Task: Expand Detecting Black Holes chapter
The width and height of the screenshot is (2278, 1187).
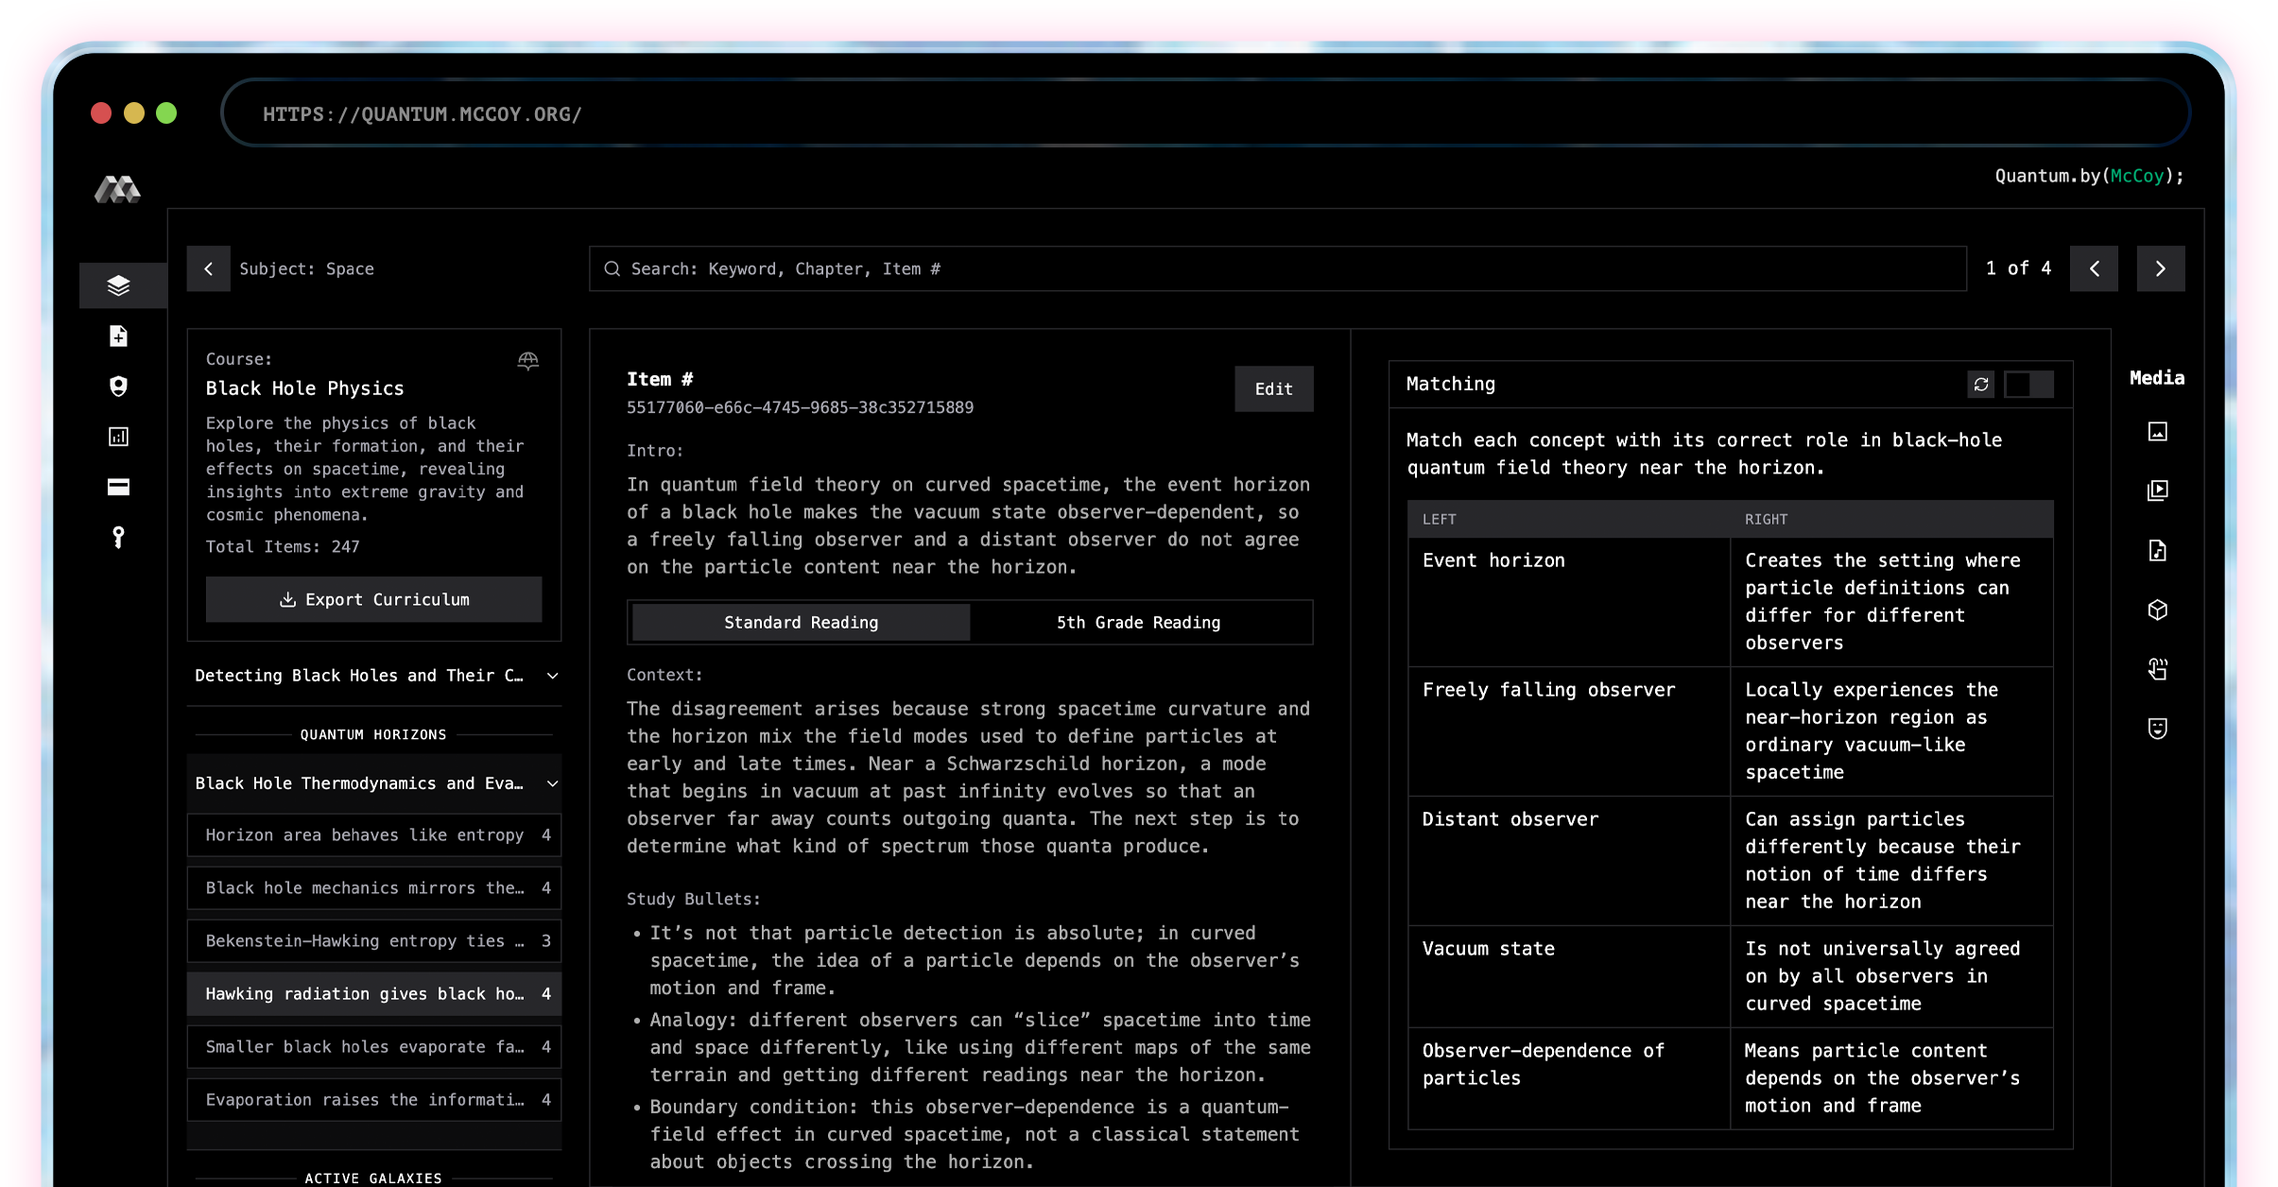Action: 553,676
